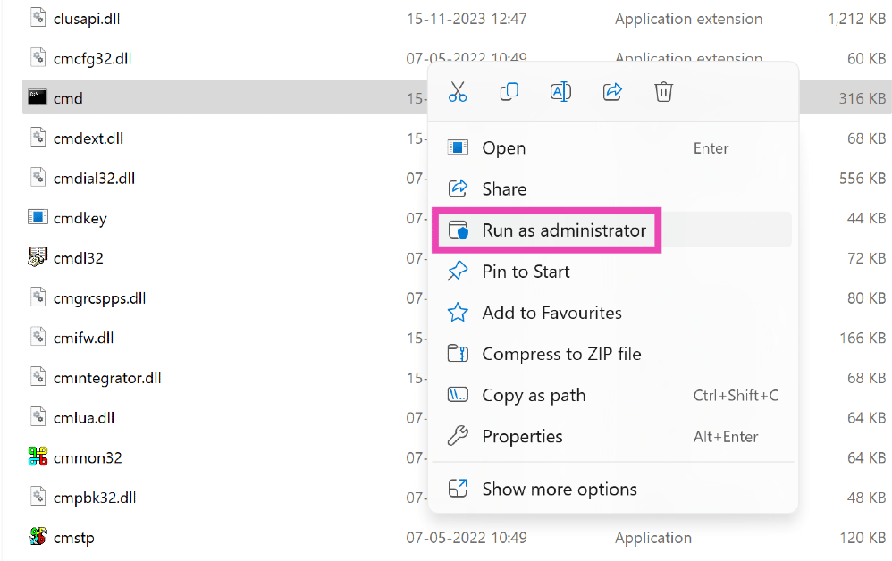Click Show more options

560,489
